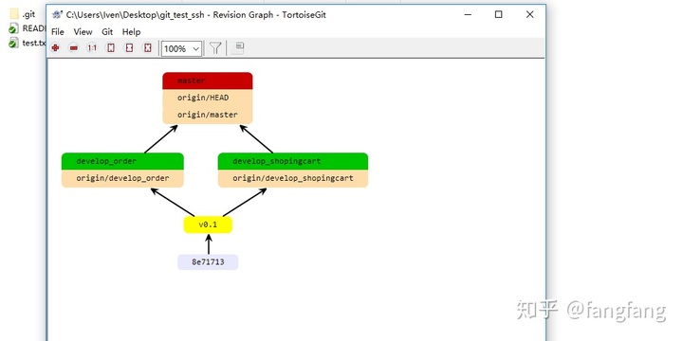Screen dimensions: 683x341
Task: Select the origin/master reference label
Action: (x=208, y=116)
